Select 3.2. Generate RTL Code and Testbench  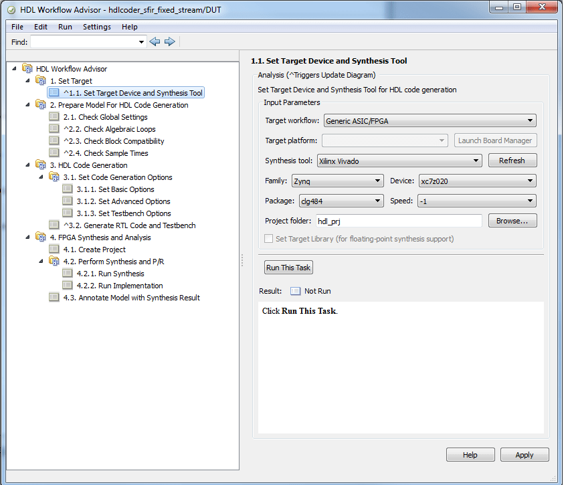(x=130, y=225)
